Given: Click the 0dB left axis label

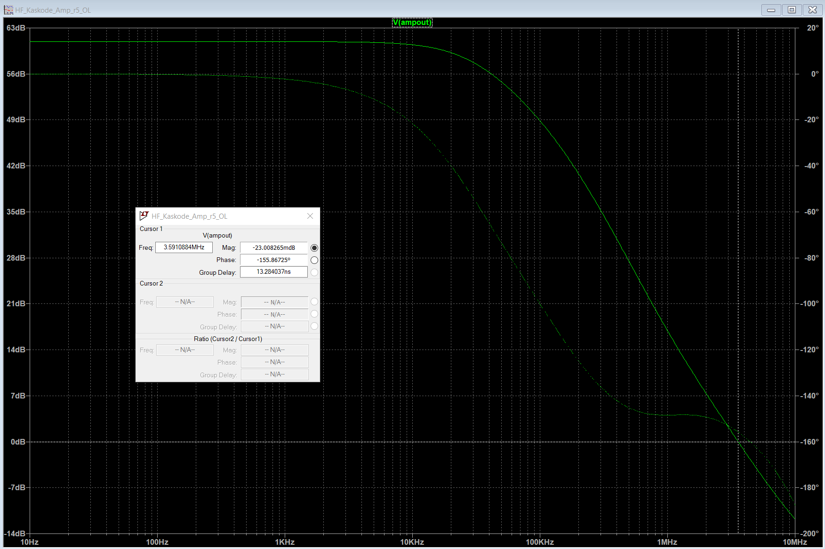Looking at the screenshot, I should coord(18,442).
